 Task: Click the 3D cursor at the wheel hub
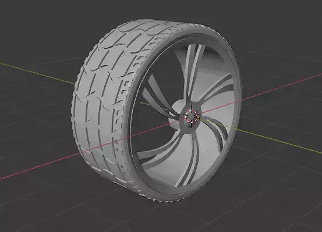(x=191, y=116)
